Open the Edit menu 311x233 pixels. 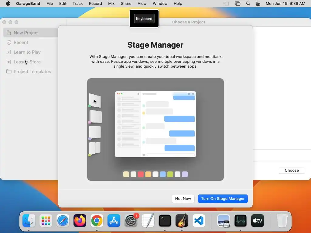pos(63,4)
